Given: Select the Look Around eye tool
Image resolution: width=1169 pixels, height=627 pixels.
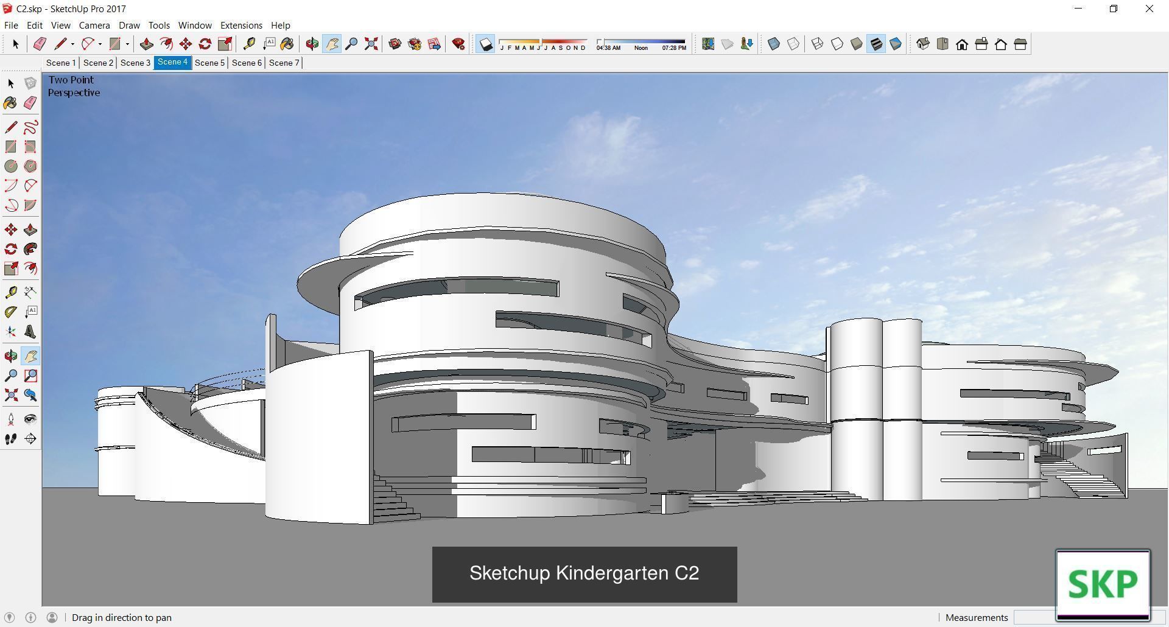Looking at the screenshot, I should 30,419.
